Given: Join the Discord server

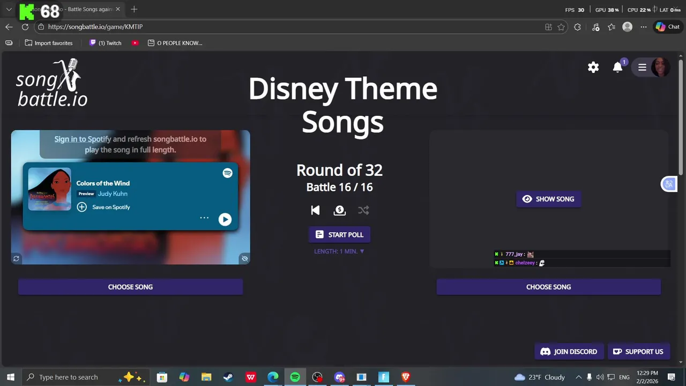Looking at the screenshot, I should click(569, 352).
